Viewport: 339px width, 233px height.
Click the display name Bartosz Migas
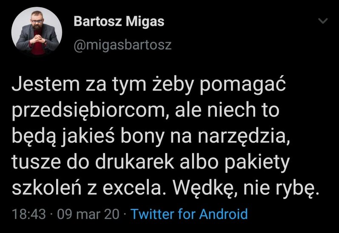[x=119, y=22]
